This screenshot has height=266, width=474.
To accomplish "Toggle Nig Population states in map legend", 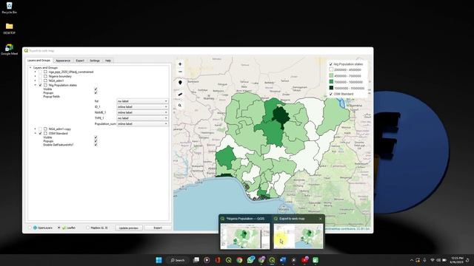I will (331, 64).
